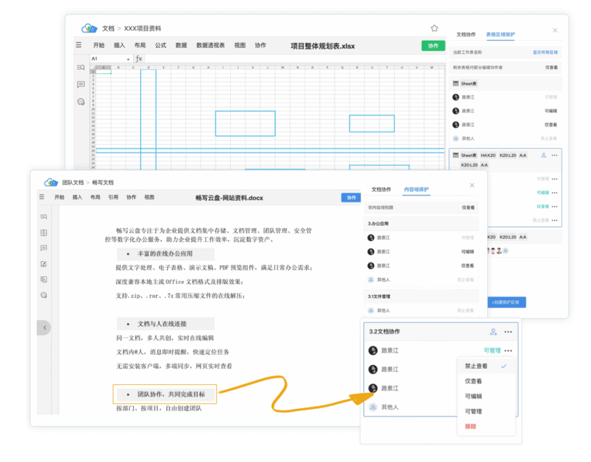Go to 团队文档 in the docx breadcrumb
The image size is (591, 462).
tap(73, 182)
